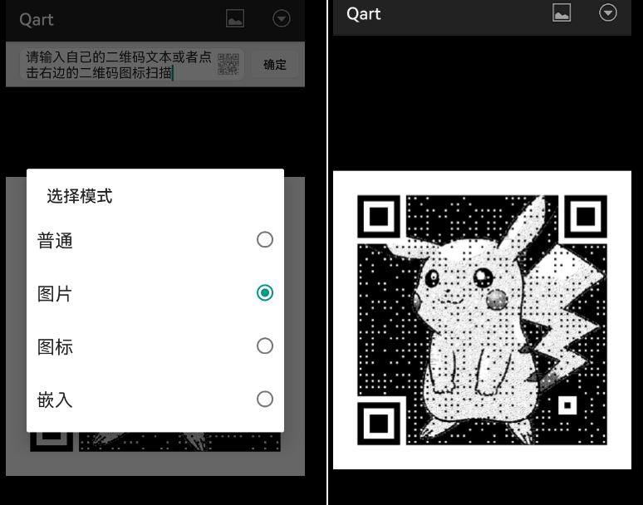Screen dimensions: 643x505
Task: Focus the QR code text input field
Action: (x=116, y=65)
